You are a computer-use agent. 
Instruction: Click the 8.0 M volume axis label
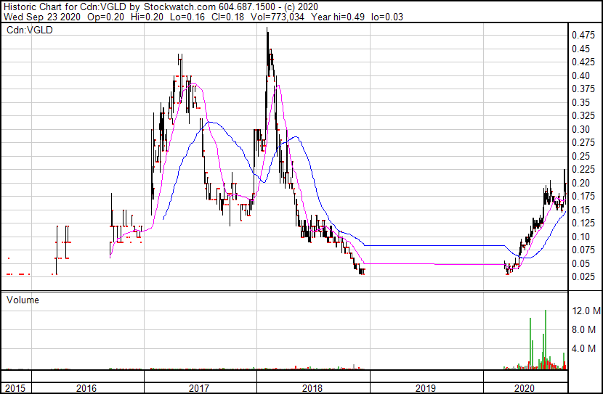pos(586,330)
